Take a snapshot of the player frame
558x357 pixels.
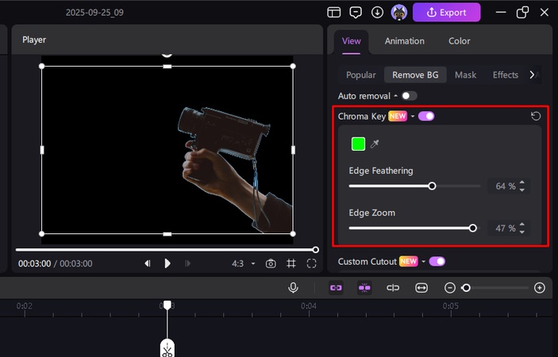tap(271, 263)
